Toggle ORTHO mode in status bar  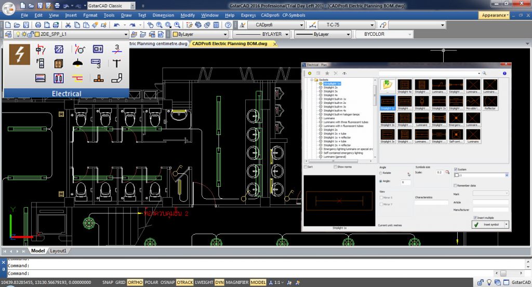(135, 282)
